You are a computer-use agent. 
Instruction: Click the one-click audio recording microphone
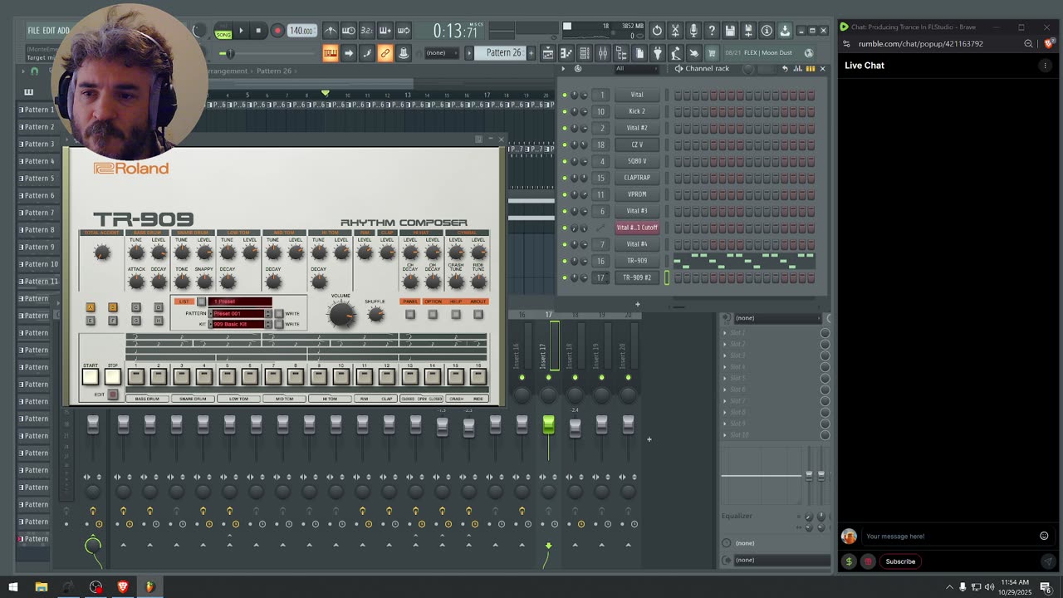pyautogui.click(x=693, y=31)
